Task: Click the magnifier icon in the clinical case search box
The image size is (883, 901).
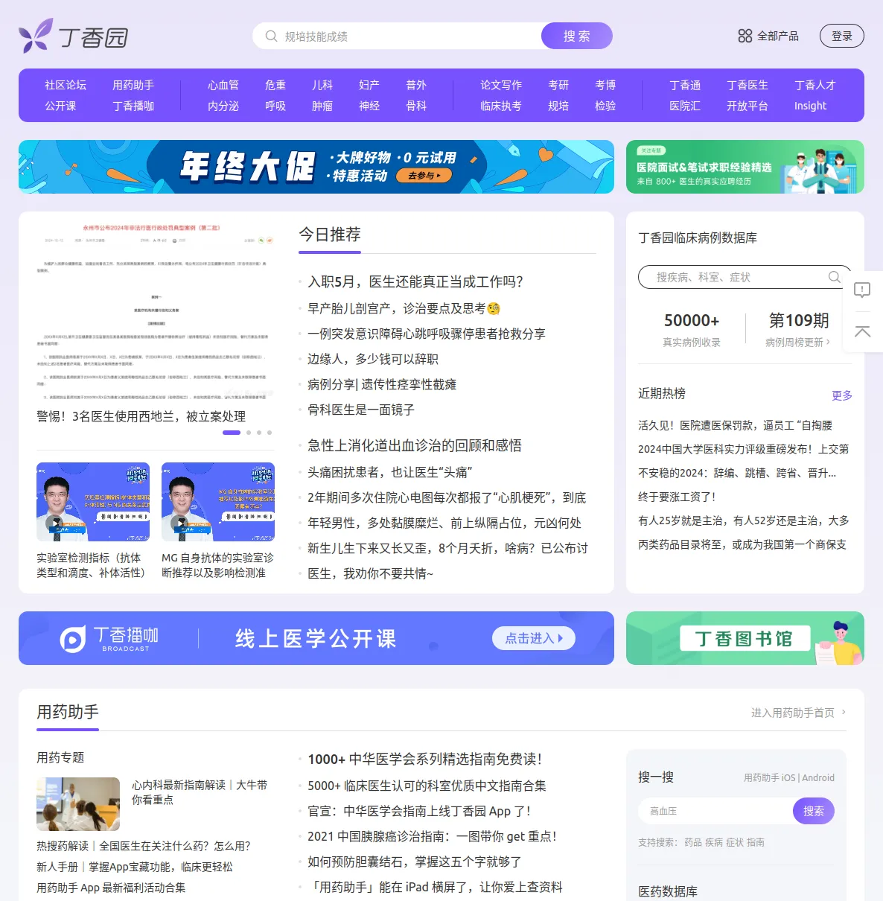Action: (x=835, y=277)
